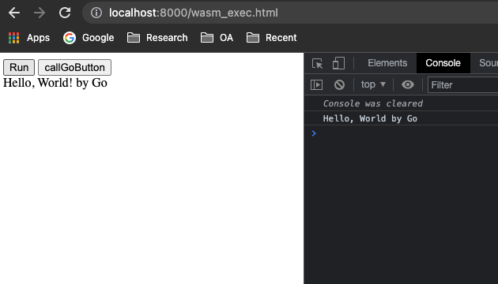Open the Recent bookmarks folder

coord(272,38)
